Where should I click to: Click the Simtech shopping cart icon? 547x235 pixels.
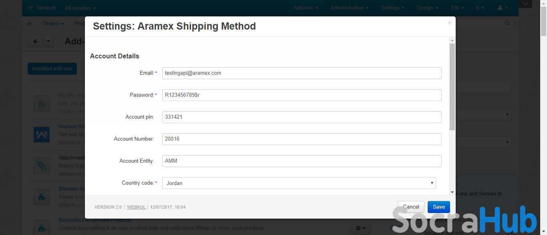coord(31,8)
